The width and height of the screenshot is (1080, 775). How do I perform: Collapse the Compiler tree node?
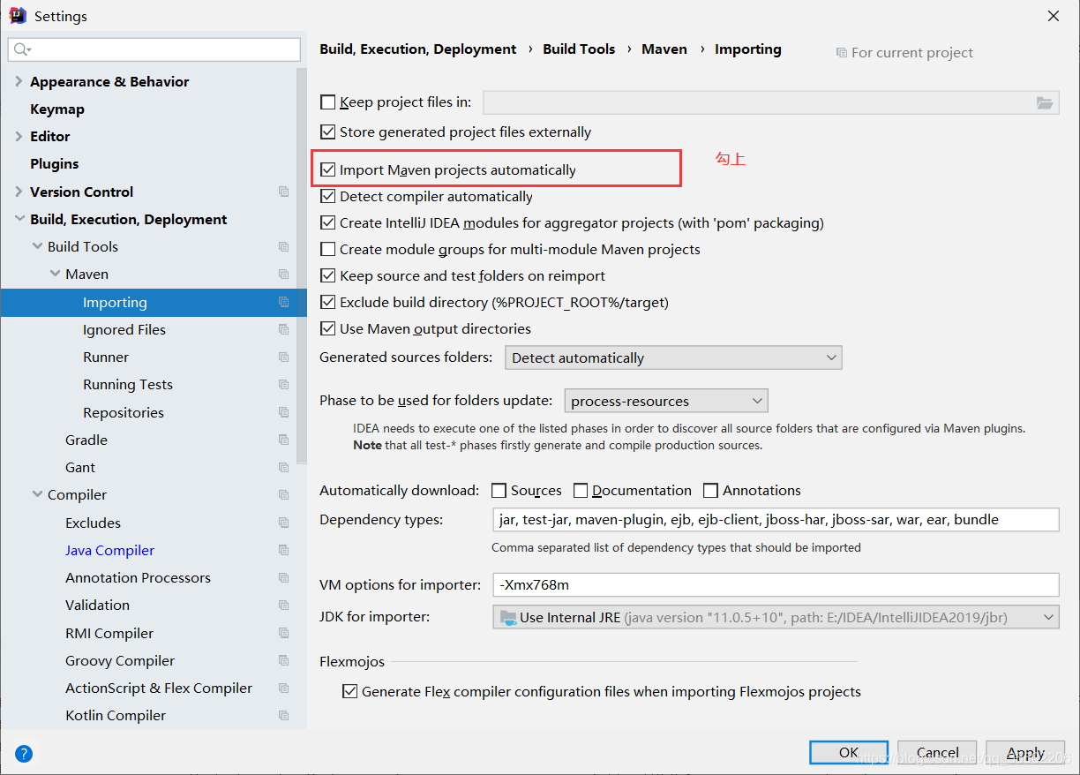tap(36, 494)
